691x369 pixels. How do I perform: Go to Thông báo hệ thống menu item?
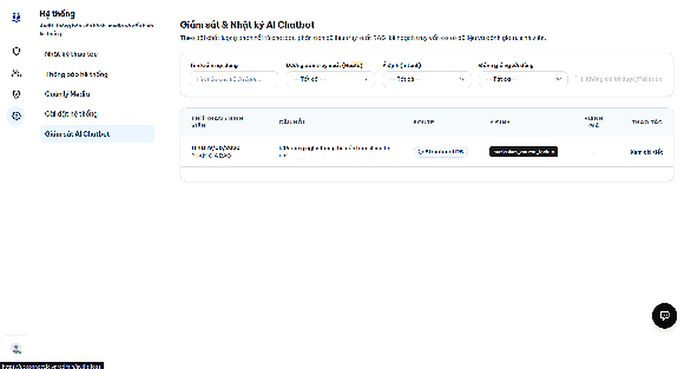pyautogui.click(x=97, y=74)
